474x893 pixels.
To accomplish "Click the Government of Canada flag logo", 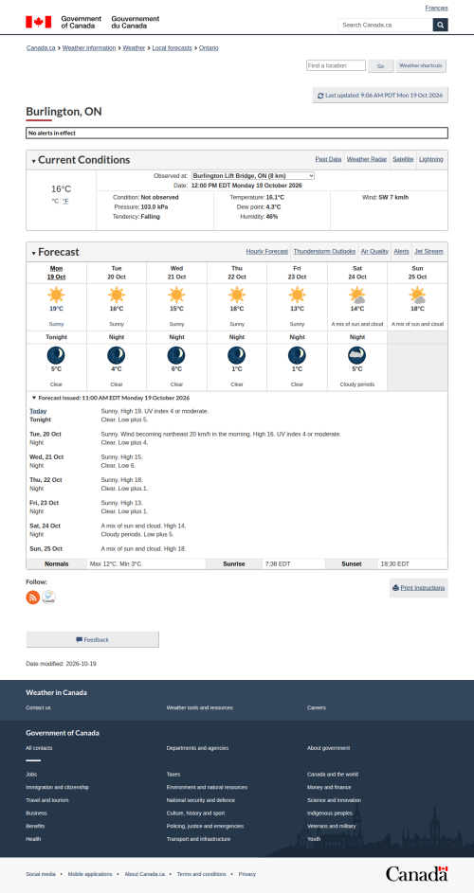I will [x=38, y=22].
